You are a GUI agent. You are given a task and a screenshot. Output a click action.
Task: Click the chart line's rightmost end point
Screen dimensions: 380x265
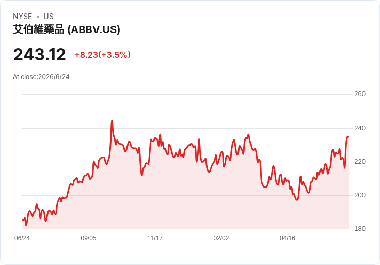point(349,137)
